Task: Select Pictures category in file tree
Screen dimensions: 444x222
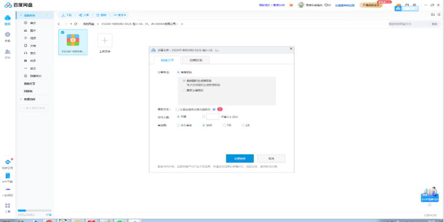Action: coord(30,30)
